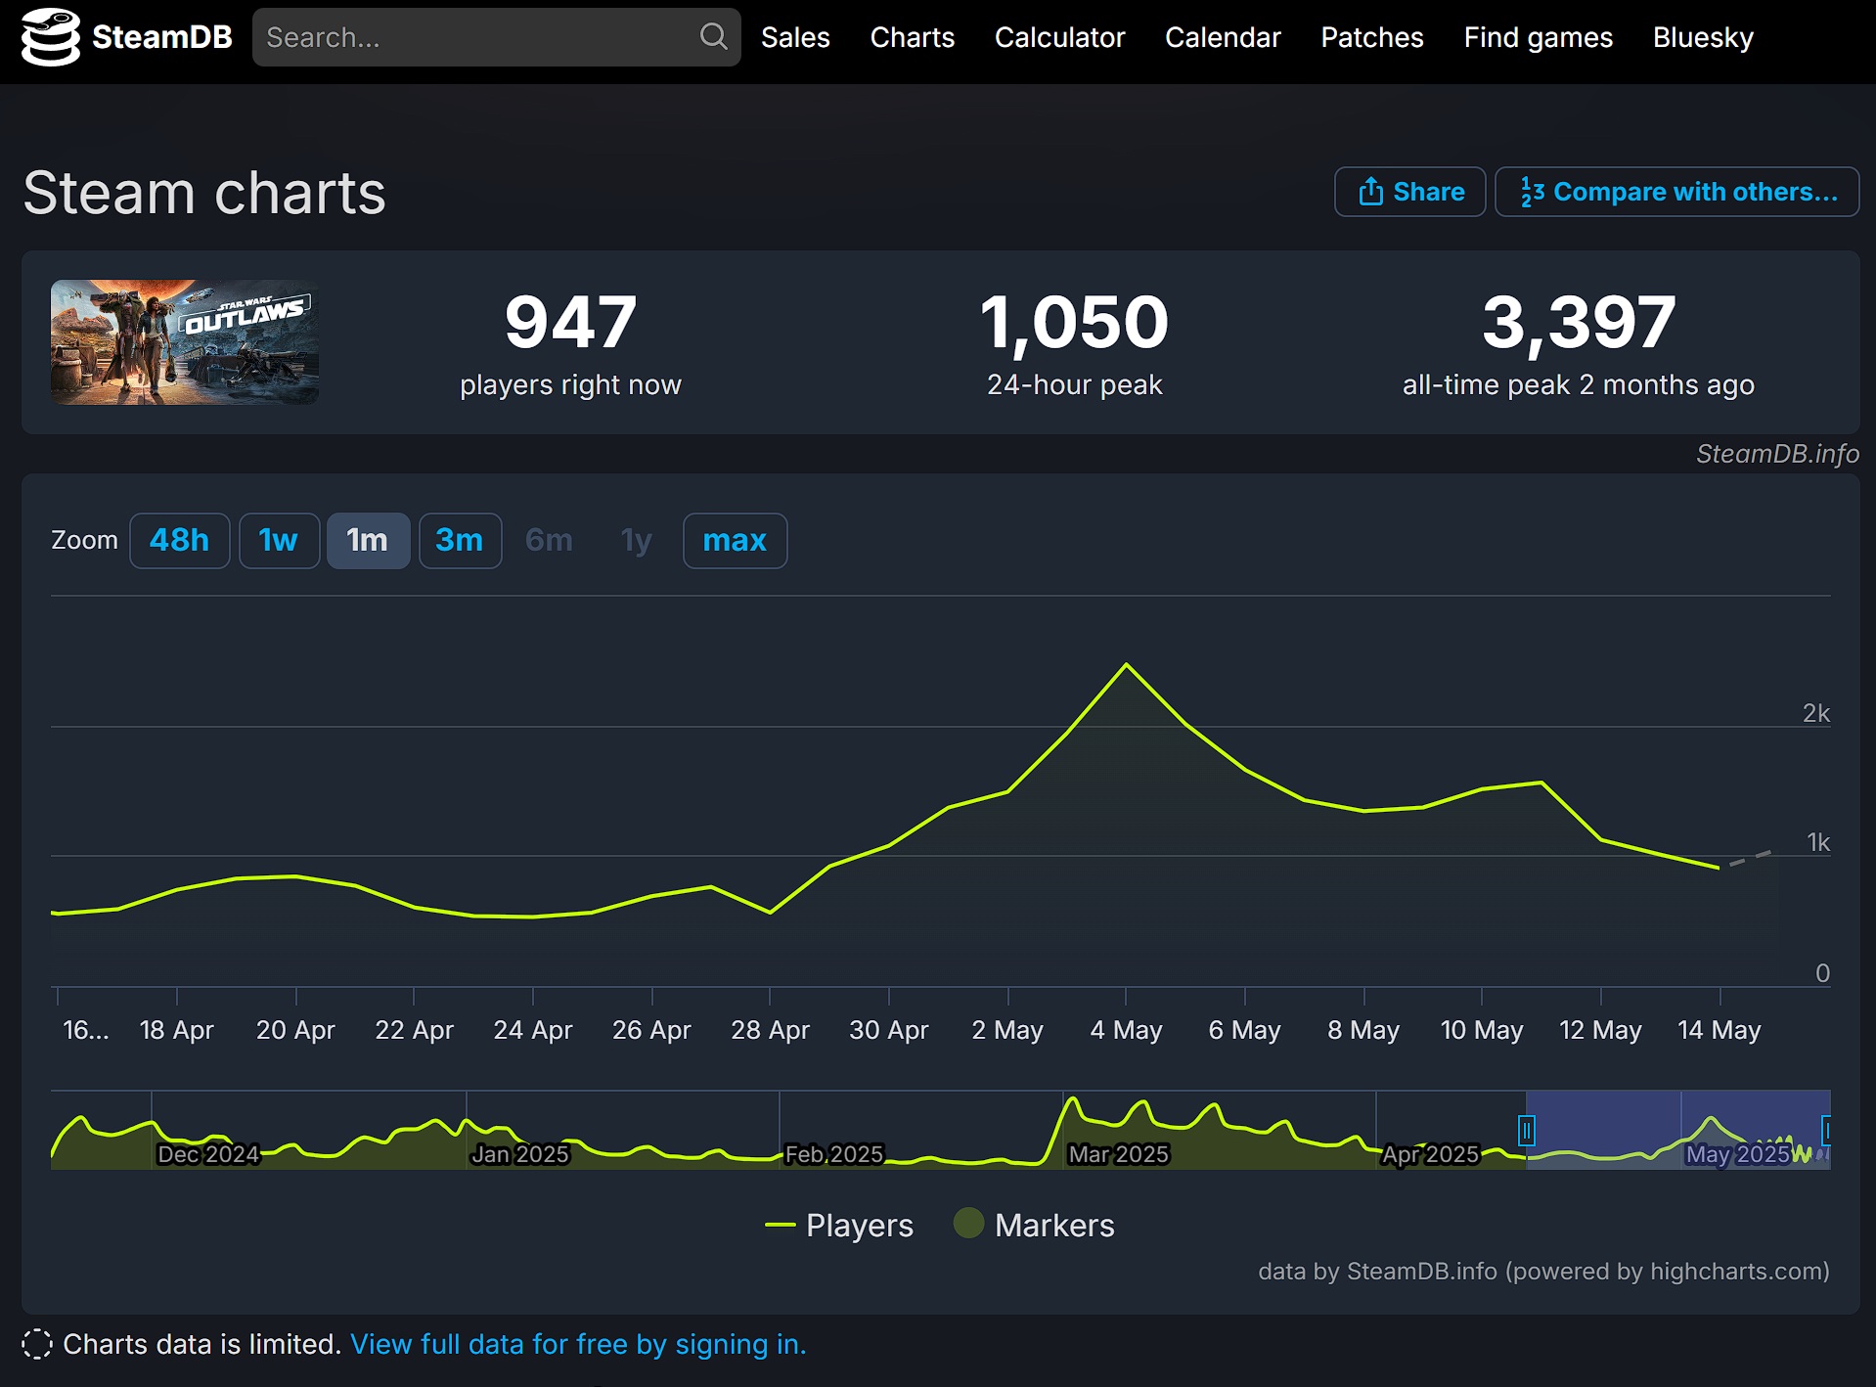Click the Share button
Image resolution: width=1876 pixels, height=1387 pixels.
(x=1409, y=192)
